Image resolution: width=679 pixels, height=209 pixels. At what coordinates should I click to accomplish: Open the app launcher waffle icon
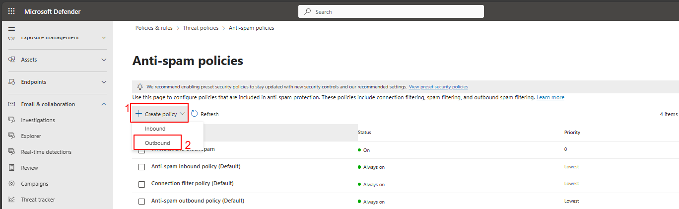pyautogui.click(x=11, y=11)
